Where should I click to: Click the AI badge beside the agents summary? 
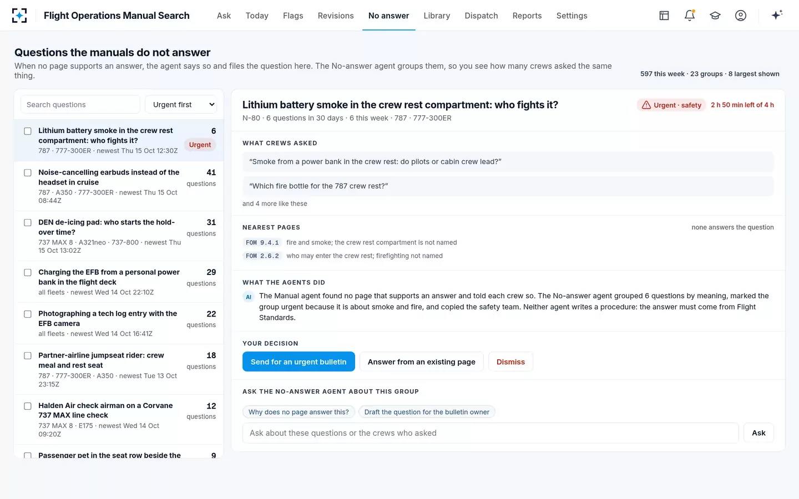[x=249, y=297]
